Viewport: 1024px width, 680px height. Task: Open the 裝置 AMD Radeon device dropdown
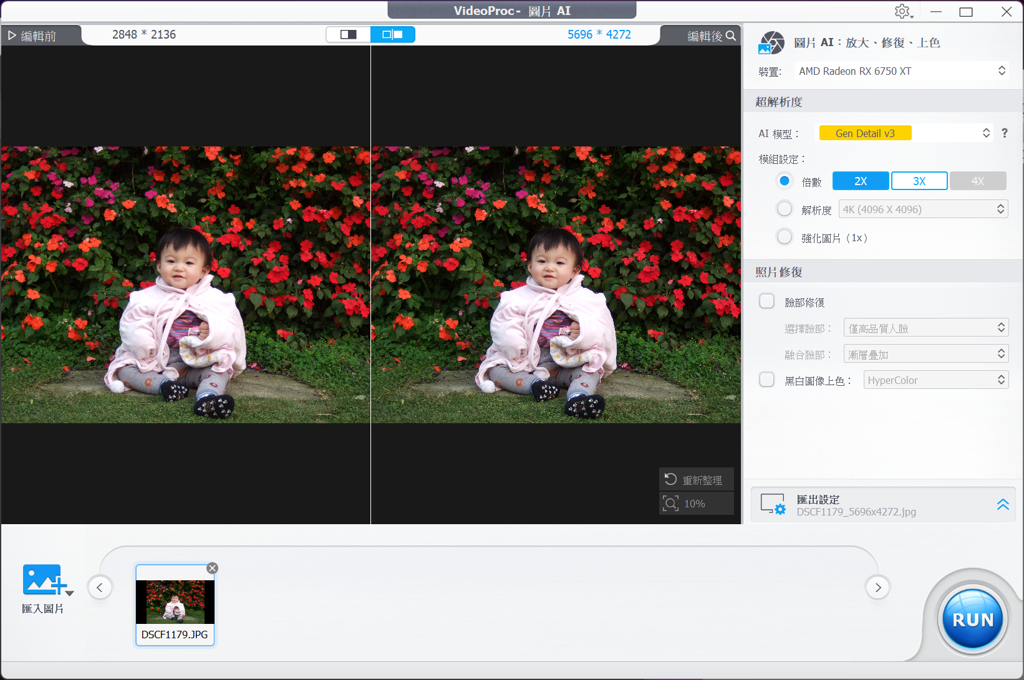coord(901,71)
